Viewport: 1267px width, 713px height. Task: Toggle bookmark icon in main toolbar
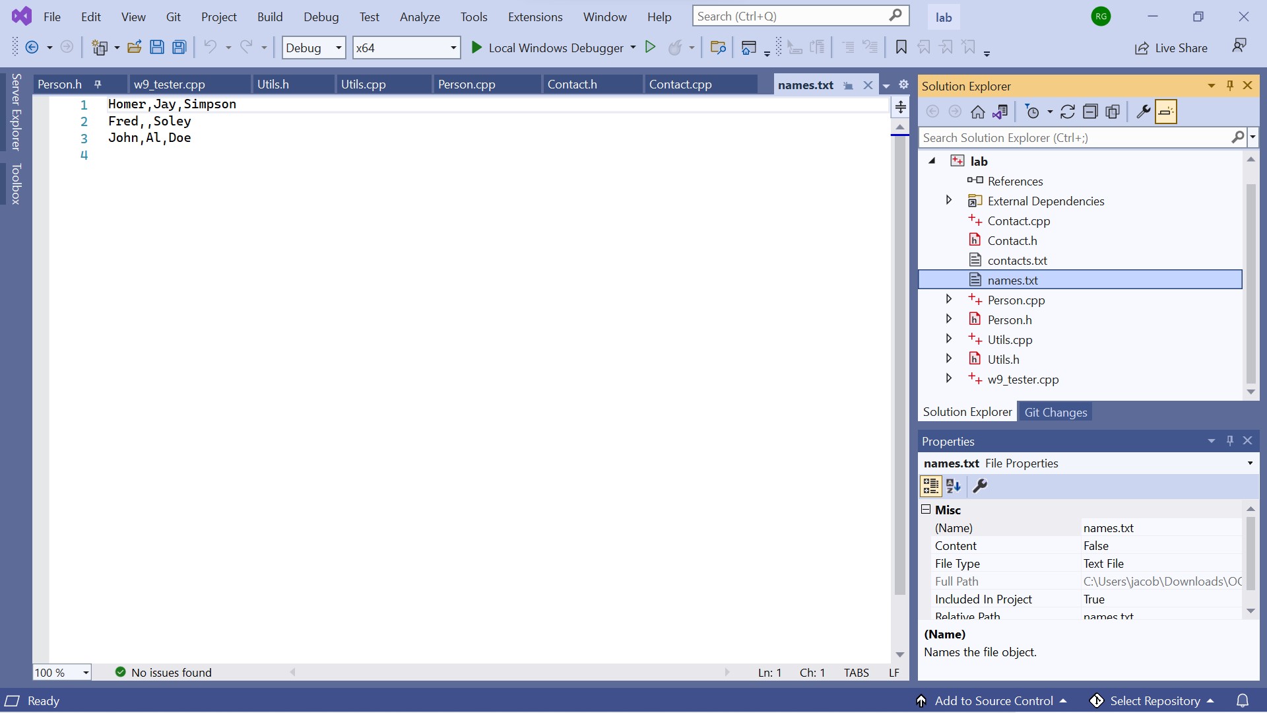[x=901, y=48]
